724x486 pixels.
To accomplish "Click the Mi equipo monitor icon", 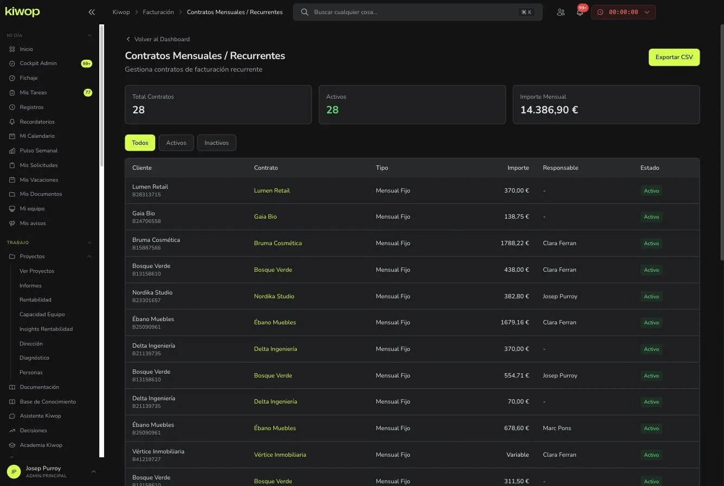I will [12, 209].
